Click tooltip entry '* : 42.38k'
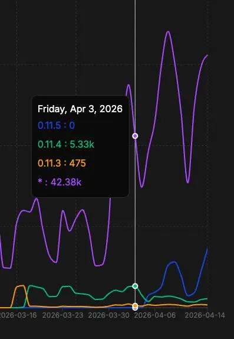234x339 pixels. [x=60, y=182]
